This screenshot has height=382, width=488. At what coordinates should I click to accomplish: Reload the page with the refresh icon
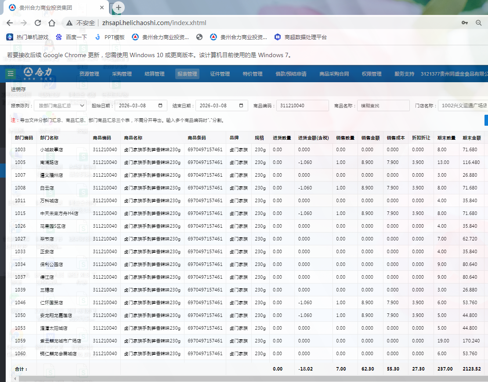tap(38, 23)
